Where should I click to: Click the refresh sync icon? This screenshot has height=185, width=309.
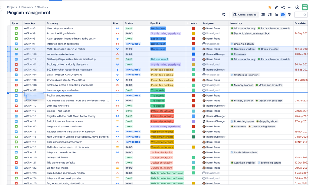[224, 15]
